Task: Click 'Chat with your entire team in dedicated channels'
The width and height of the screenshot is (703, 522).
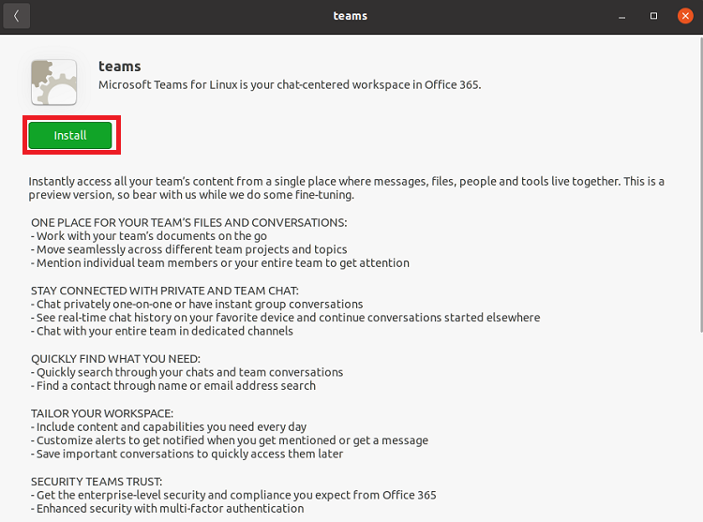Action: pos(162,331)
